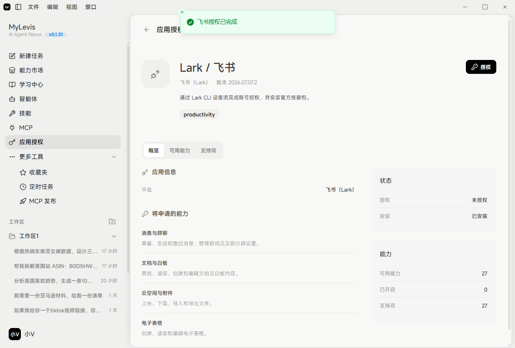Add a new workspace folder icon
This screenshot has width=515, height=348.
coord(112,222)
